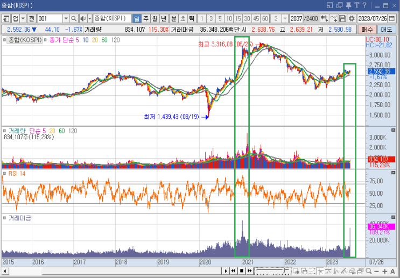Click the speaker sound alert icon
The width and height of the screenshot is (400, 278).
pyautogui.click(x=83, y=19)
